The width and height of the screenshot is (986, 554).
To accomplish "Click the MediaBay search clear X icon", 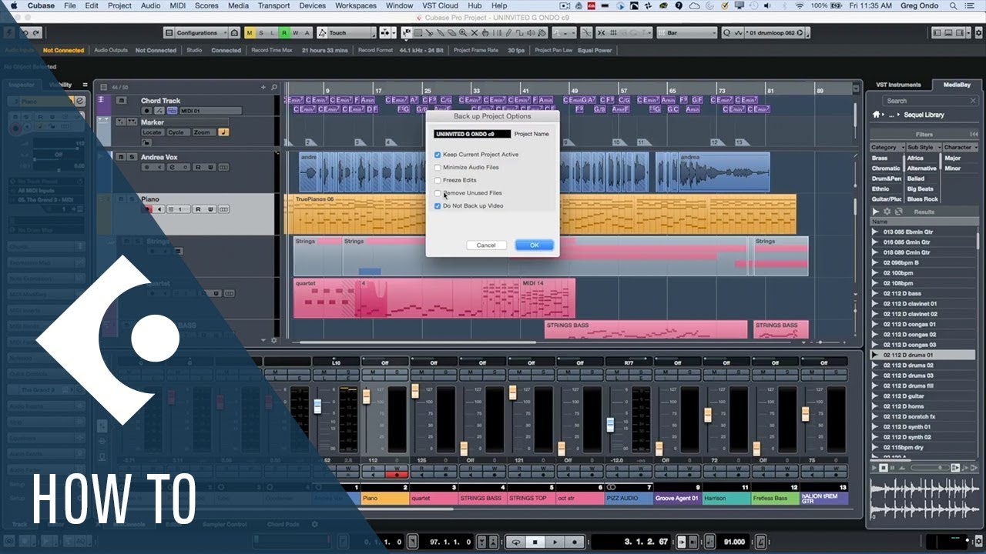I will [x=972, y=101].
